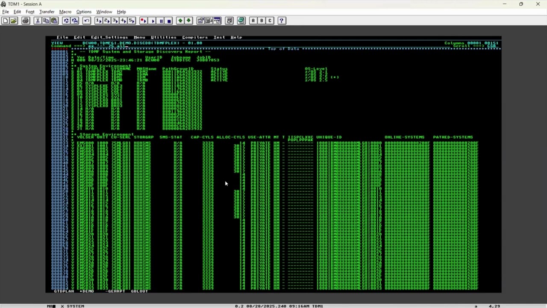Click the Copy toolbar icon
Screen dimensions: 547x308
(46, 21)
